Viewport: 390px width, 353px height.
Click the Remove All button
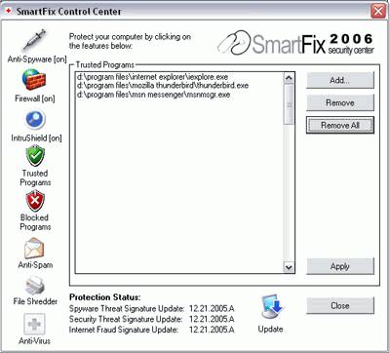coord(340,125)
